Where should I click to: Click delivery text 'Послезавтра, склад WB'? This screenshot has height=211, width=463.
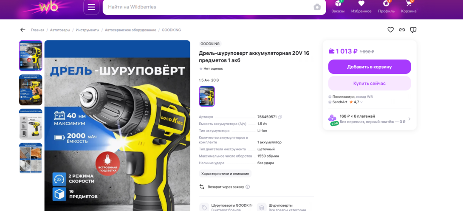(x=353, y=96)
